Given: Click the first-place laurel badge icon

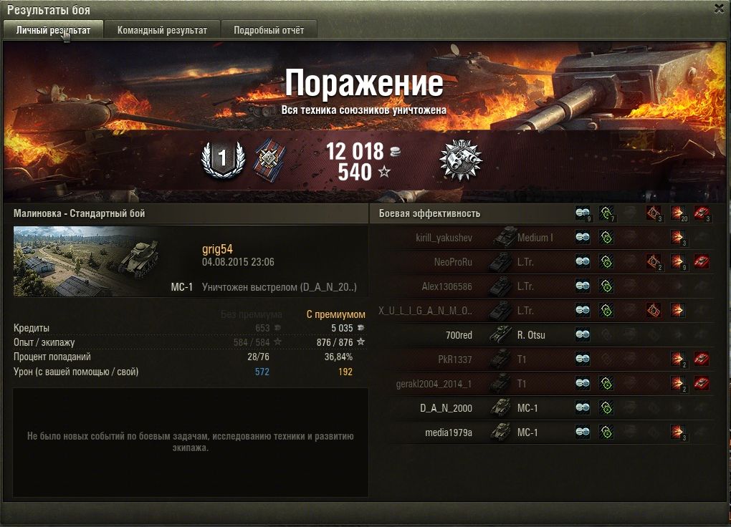Looking at the screenshot, I should coord(223,160).
